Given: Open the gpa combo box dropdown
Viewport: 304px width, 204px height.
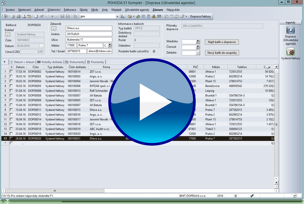Looking at the screenshot, I should pos(117,17).
